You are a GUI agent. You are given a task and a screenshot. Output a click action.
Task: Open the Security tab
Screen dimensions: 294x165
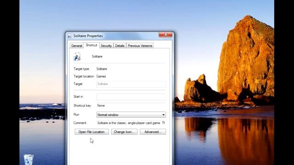click(106, 46)
